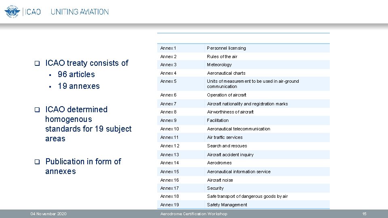Click the 'Annex 5' table cell

tap(181, 84)
